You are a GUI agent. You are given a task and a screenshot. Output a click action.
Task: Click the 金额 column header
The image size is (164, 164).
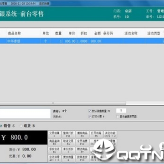[97, 34]
